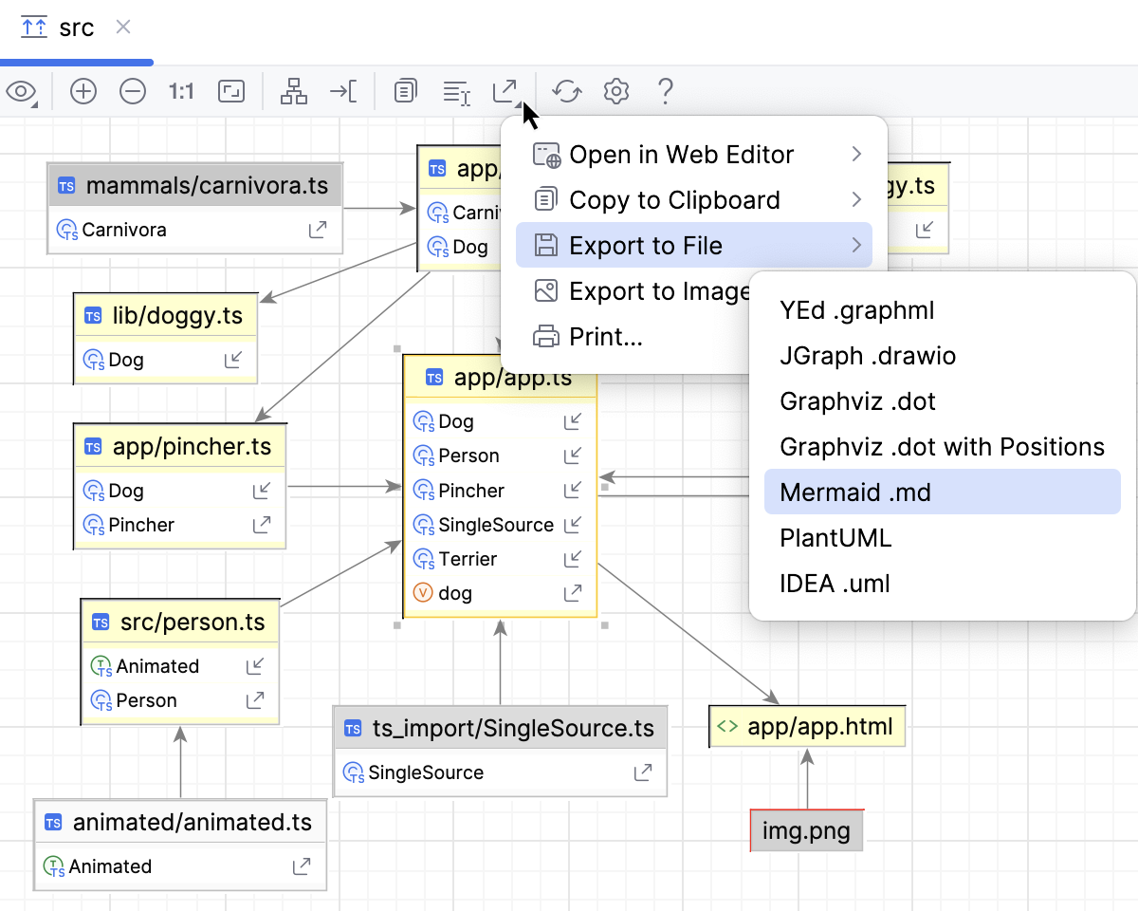Select the app/pincher.ts node header
1138x911 pixels.
(x=179, y=447)
